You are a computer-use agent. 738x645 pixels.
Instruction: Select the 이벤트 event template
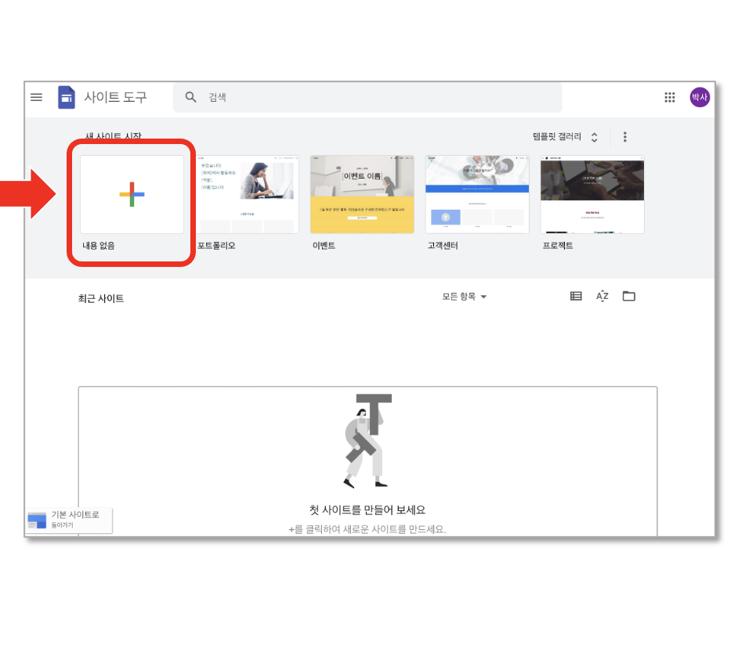362,194
